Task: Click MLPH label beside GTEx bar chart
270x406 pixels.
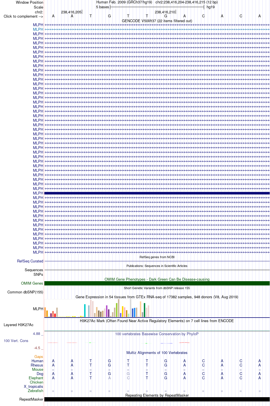Action: point(38,309)
